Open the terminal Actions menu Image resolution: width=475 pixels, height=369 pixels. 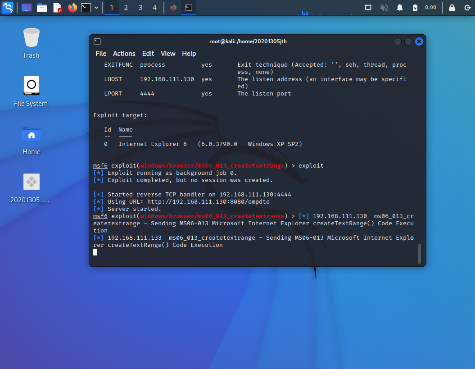(x=124, y=54)
